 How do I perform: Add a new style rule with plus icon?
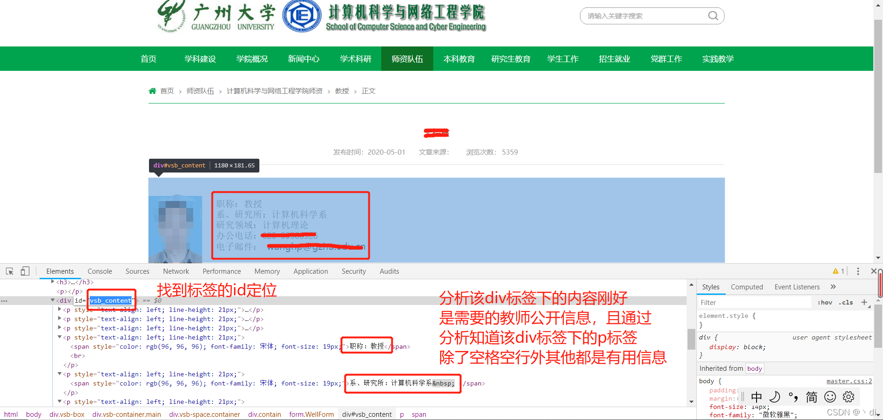tap(864, 302)
